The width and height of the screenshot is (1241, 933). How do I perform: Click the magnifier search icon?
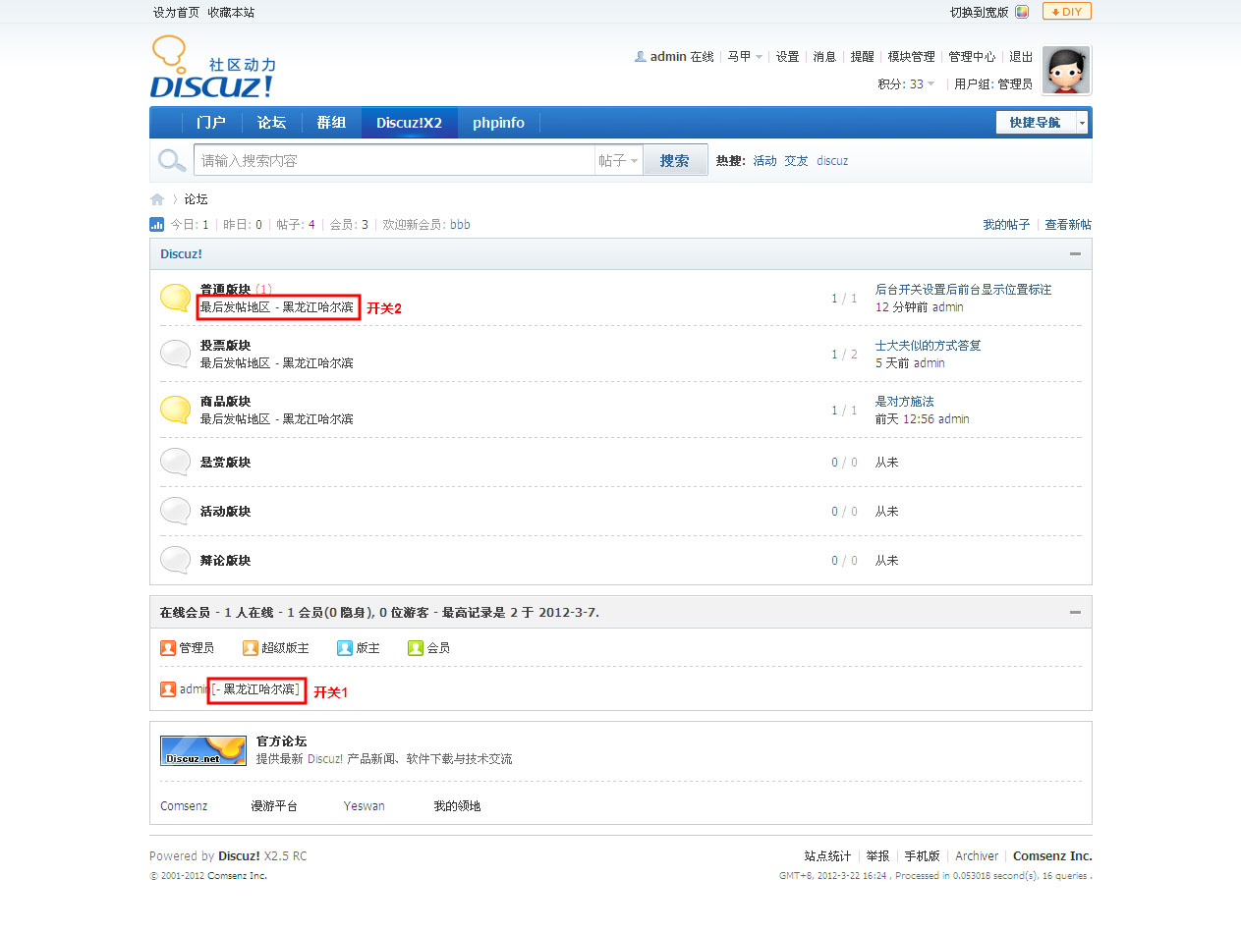(x=172, y=160)
